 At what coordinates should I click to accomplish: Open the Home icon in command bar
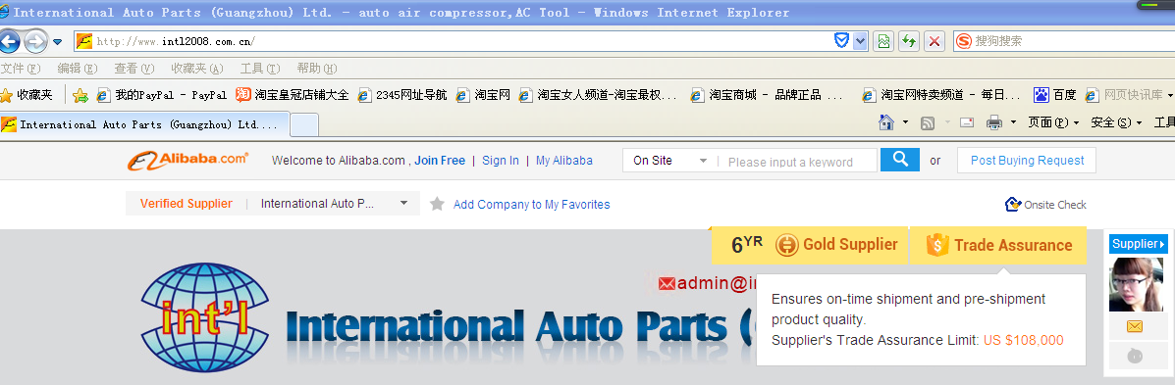click(886, 121)
